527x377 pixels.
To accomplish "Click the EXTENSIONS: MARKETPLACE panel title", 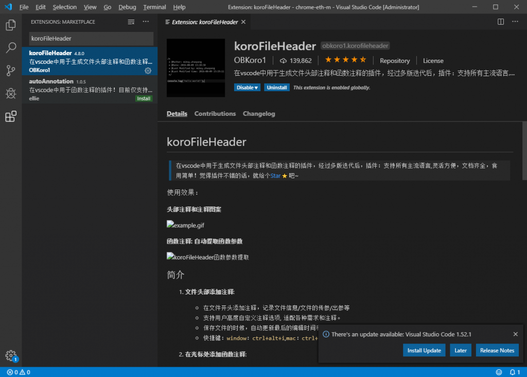I will (63, 22).
